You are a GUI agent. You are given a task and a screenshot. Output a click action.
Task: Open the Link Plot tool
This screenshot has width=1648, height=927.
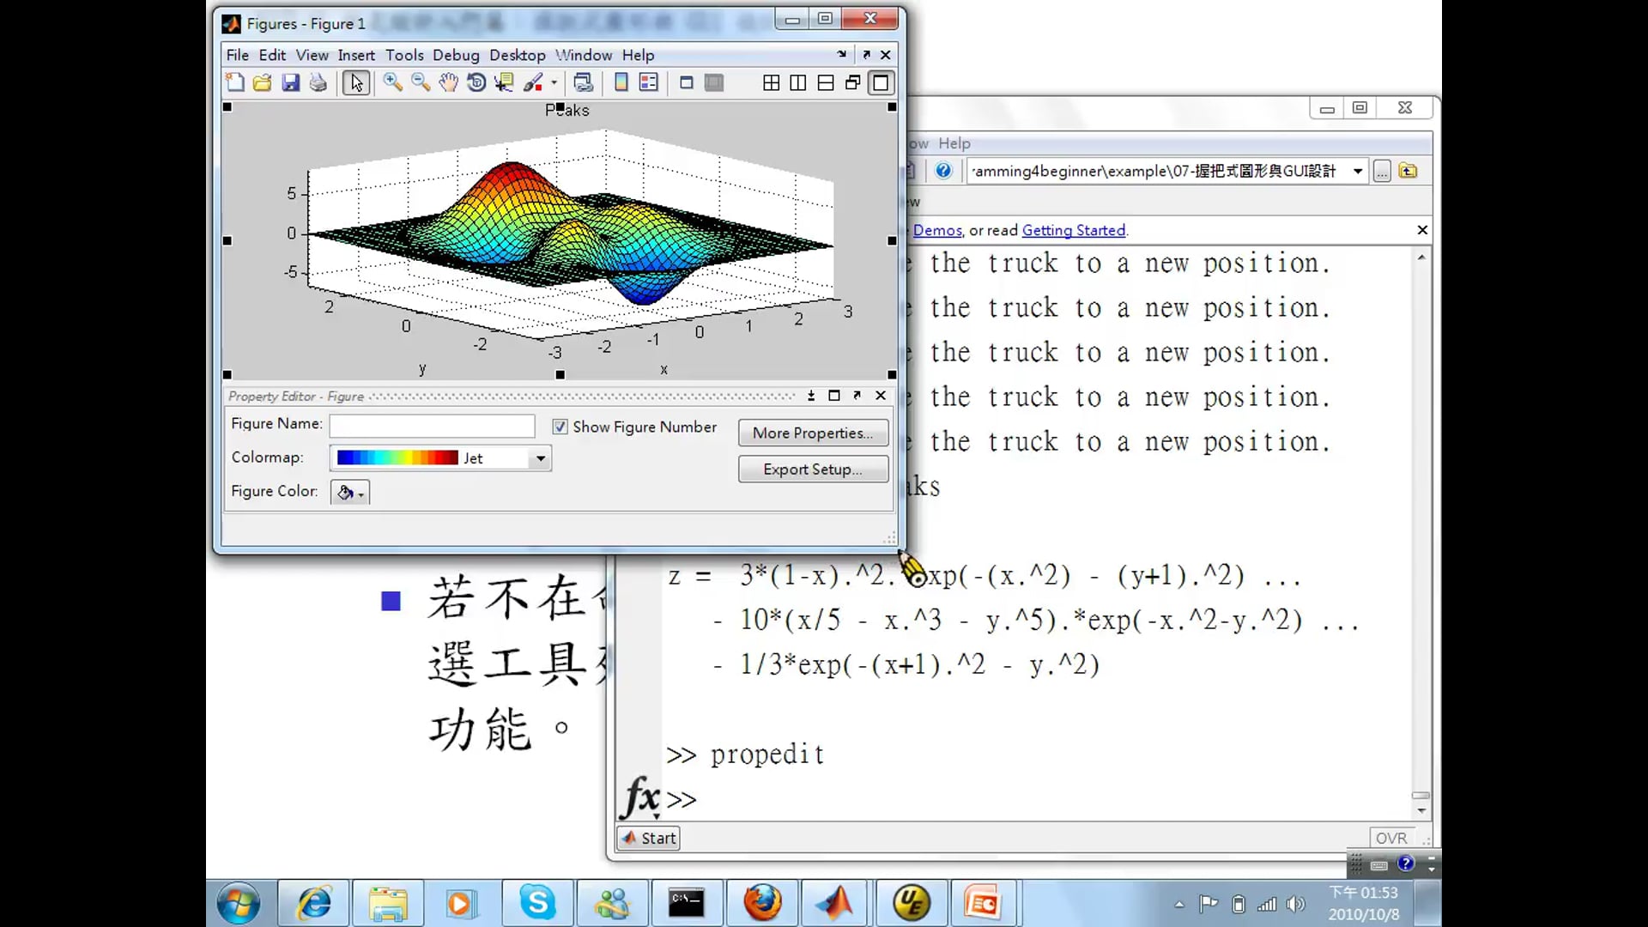point(585,82)
